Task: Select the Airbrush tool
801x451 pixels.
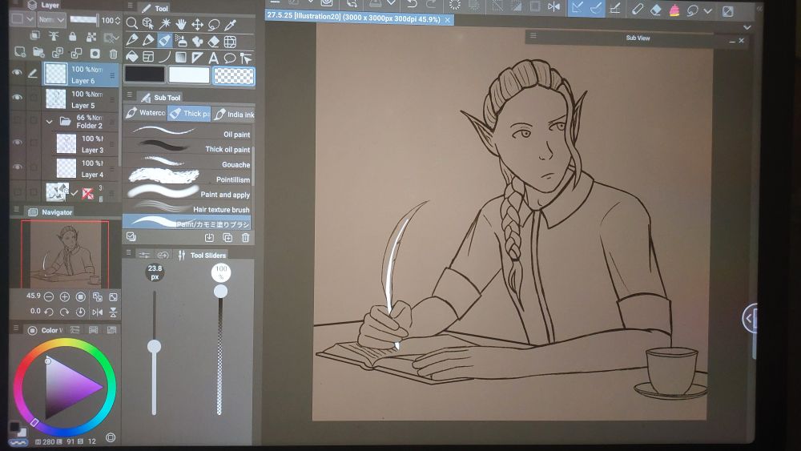Action: 181,40
